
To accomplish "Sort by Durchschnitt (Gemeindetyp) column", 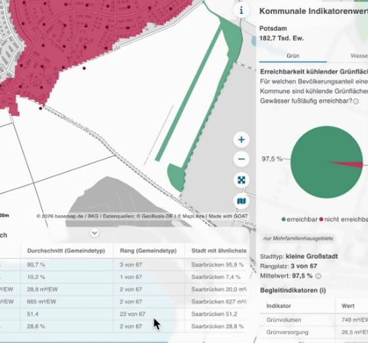I will pyautogui.click(x=66, y=251).
